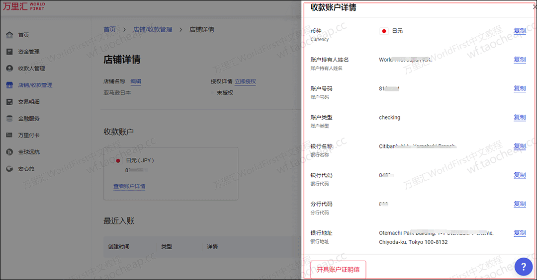
Task: Click the 万里付卡 card icon
Action: tap(9, 136)
